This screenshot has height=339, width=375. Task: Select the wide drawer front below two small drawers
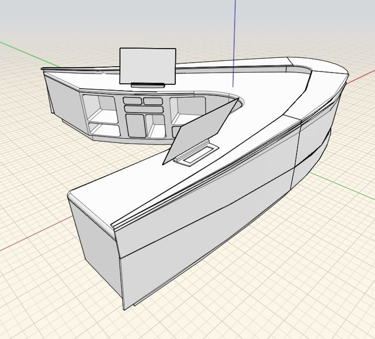point(143,109)
